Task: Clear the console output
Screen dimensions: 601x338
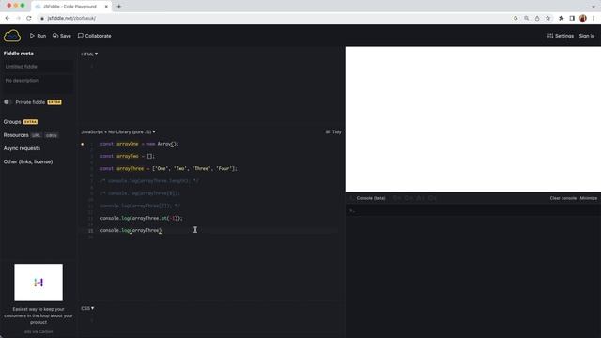Action: tap(563, 198)
